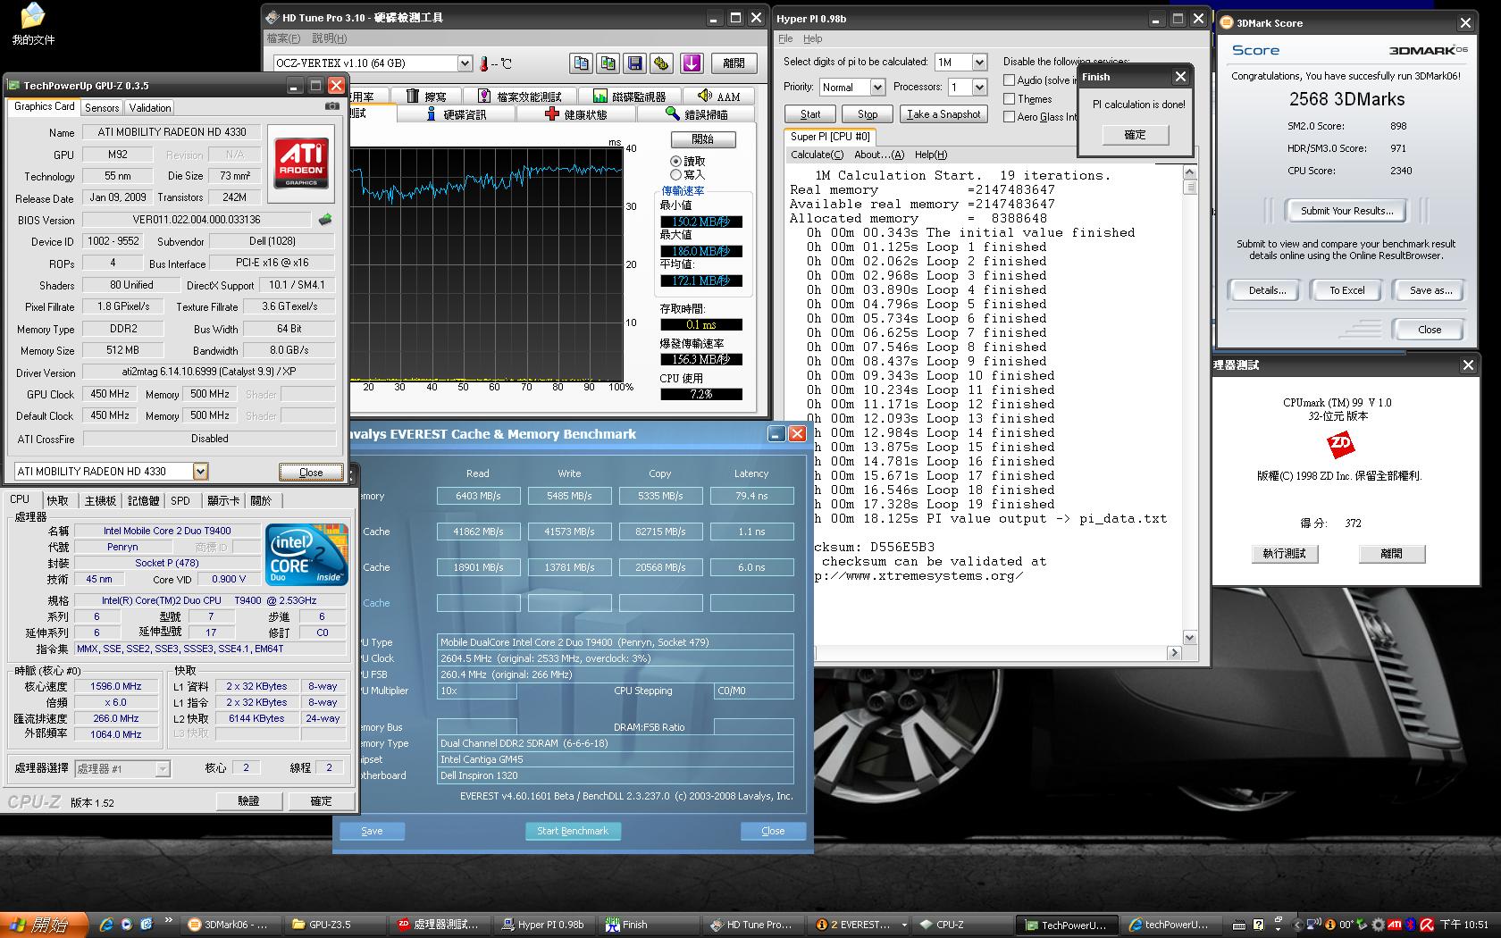Click 開始 start button in HD Tune
The image size is (1501, 938).
click(x=703, y=139)
